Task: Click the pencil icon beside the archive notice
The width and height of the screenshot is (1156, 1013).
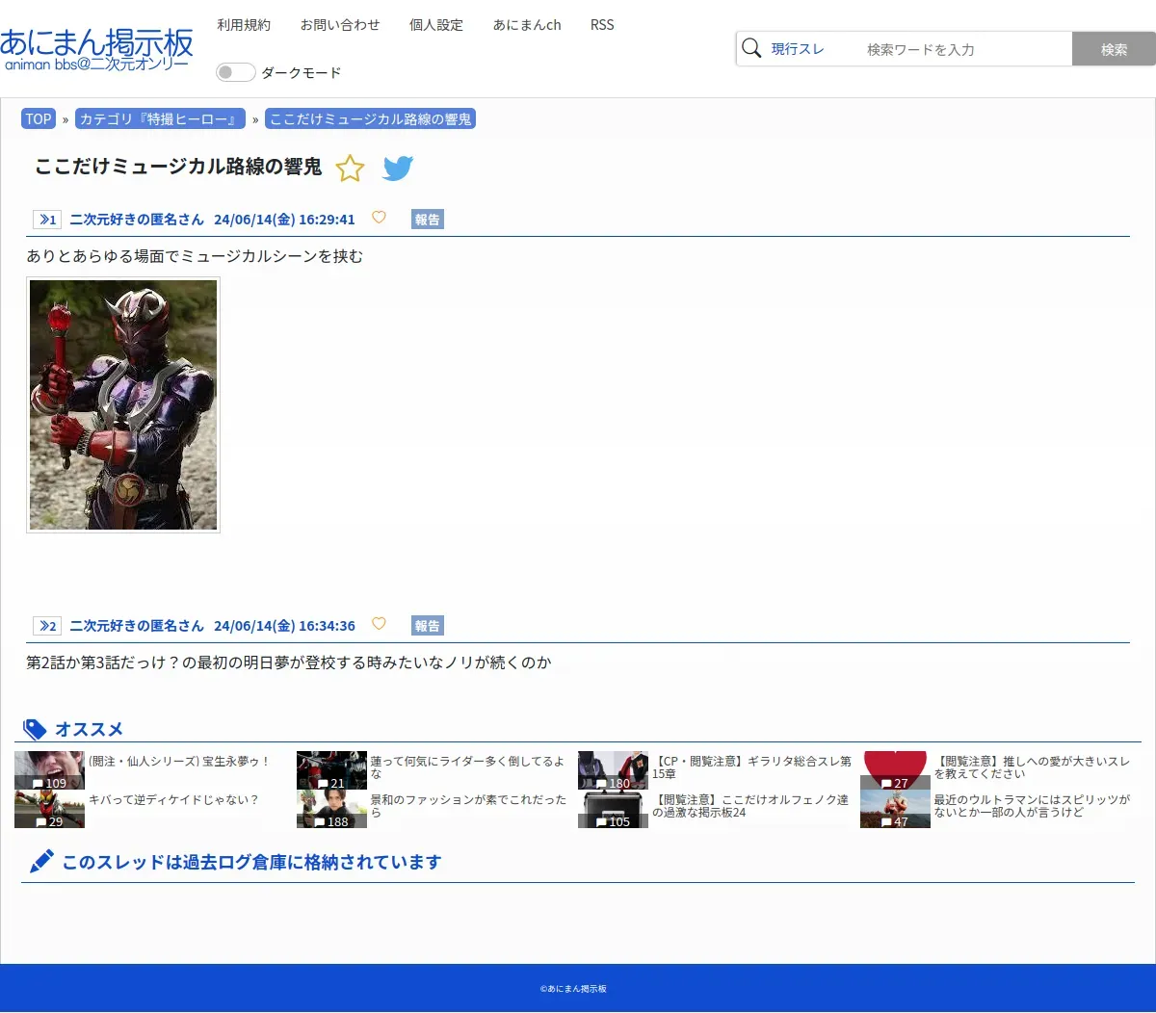Action: (x=41, y=862)
